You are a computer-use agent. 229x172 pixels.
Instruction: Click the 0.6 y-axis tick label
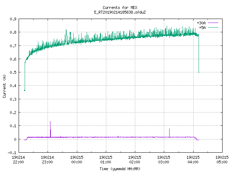pyautogui.click(x=13, y=59)
